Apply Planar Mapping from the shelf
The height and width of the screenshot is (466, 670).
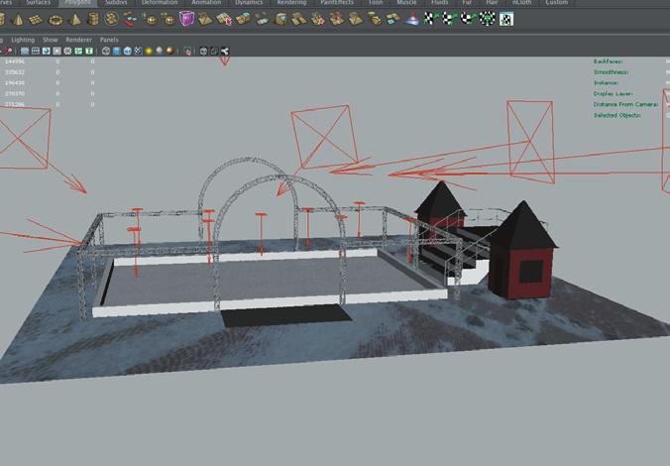tap(431, 19)
